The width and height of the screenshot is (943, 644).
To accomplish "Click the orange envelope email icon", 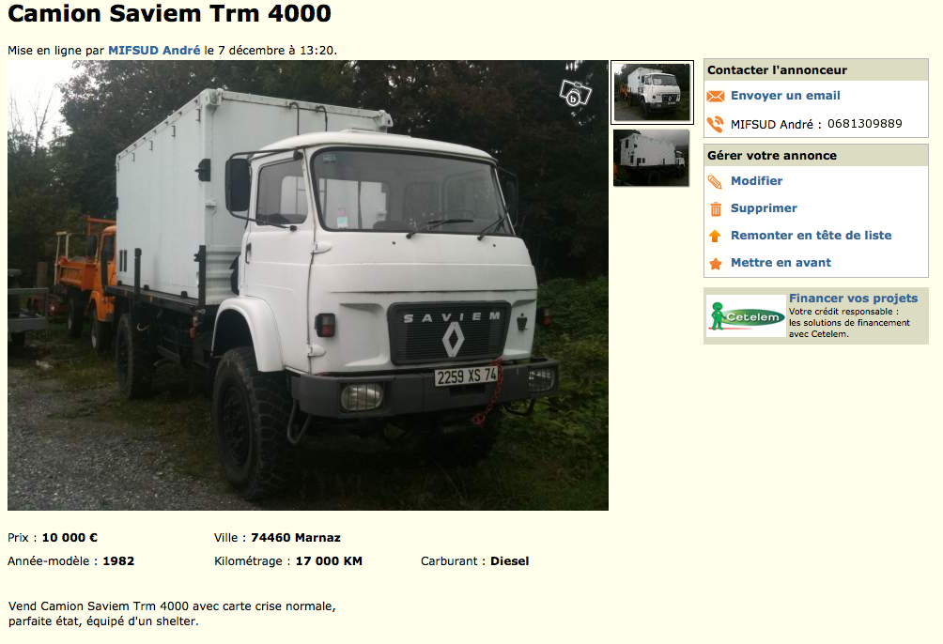I will [715, 96].
